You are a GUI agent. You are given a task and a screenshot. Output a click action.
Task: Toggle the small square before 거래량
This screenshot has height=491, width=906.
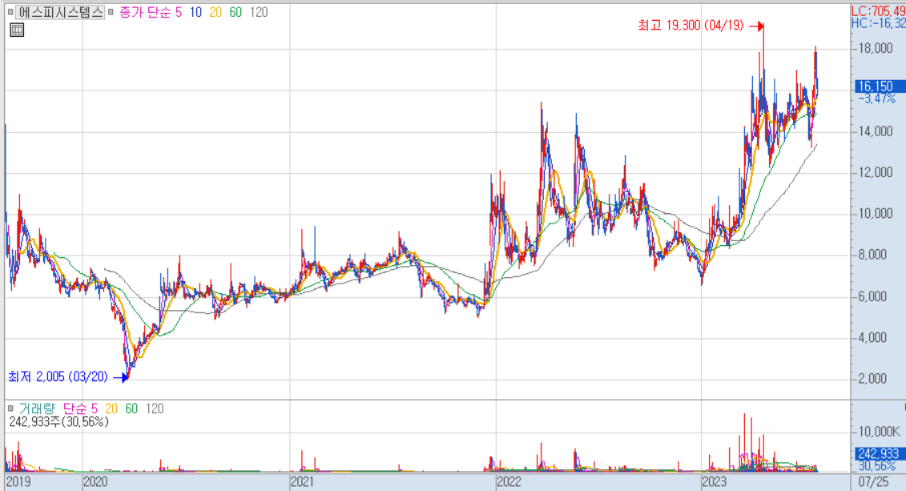tap(10, 408)
